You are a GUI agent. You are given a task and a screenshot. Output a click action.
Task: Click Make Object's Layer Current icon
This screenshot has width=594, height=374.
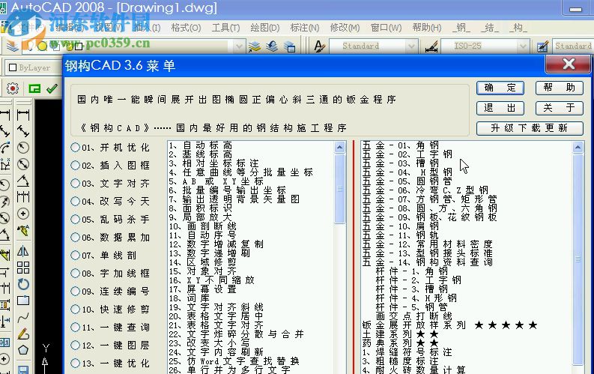click(255, 46)
